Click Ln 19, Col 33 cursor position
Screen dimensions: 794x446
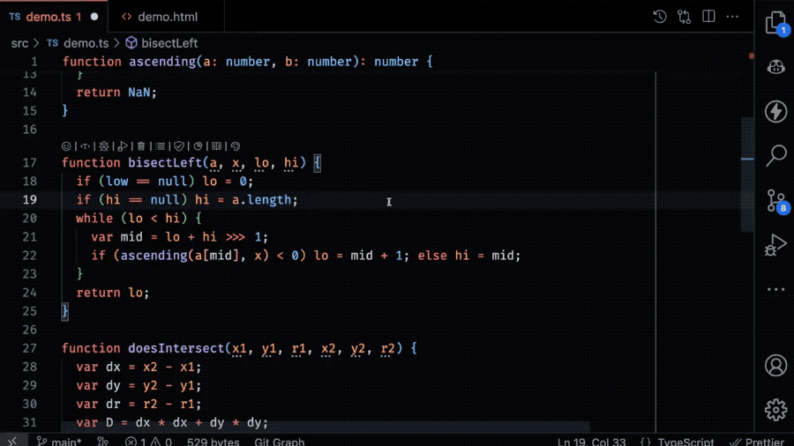pyautogui.click(x=591, y=441)
